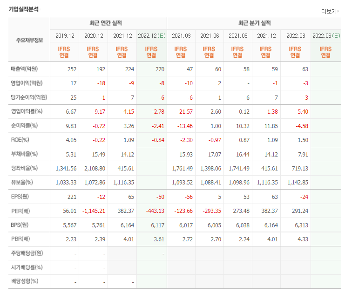
Task: Select the 252 revenue value
Action: (72, 69)
